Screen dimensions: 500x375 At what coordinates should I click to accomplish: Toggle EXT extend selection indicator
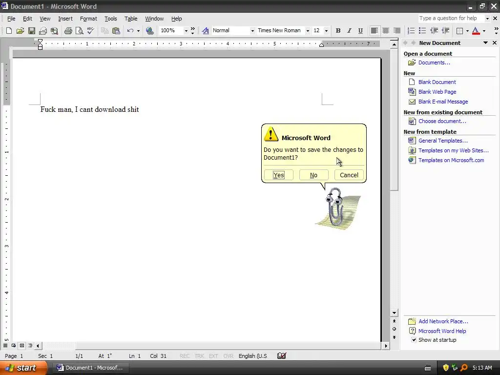[x=213, y=356]
